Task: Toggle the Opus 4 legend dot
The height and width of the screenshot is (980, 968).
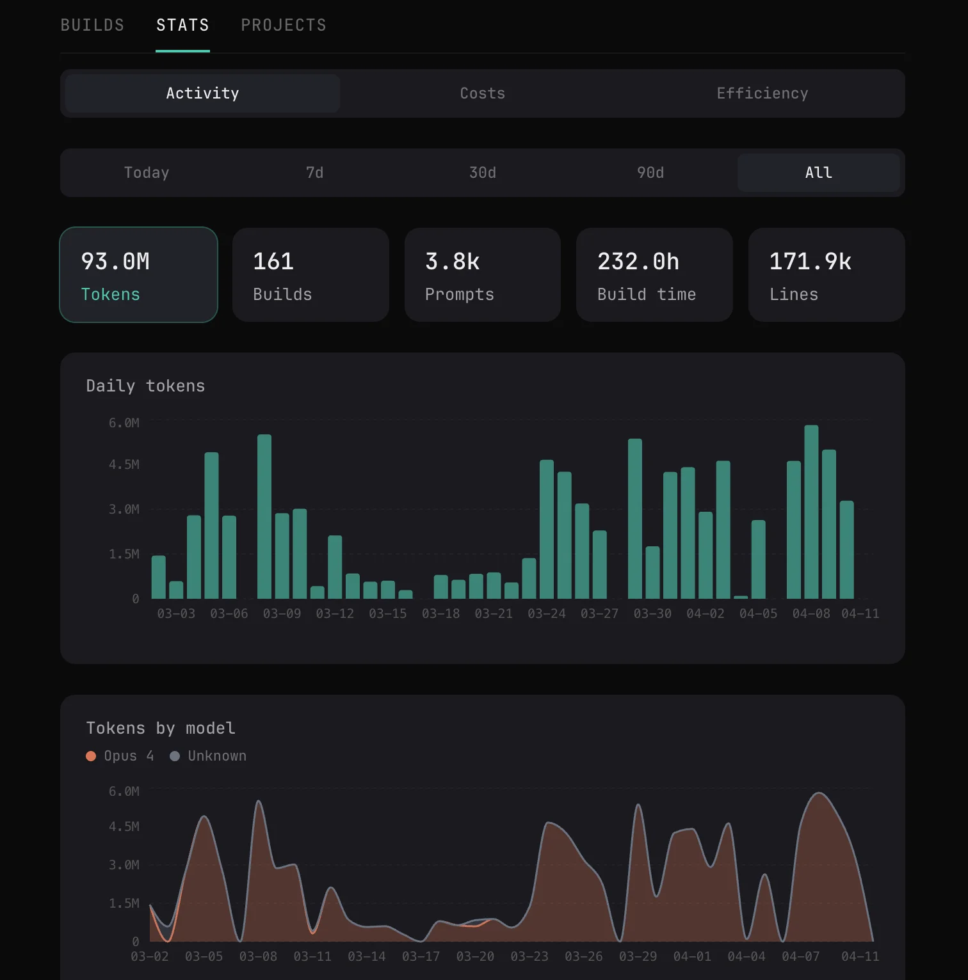Action: [91, 756]
